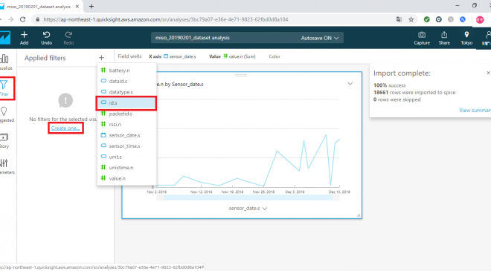Open the Share menu

444,38
